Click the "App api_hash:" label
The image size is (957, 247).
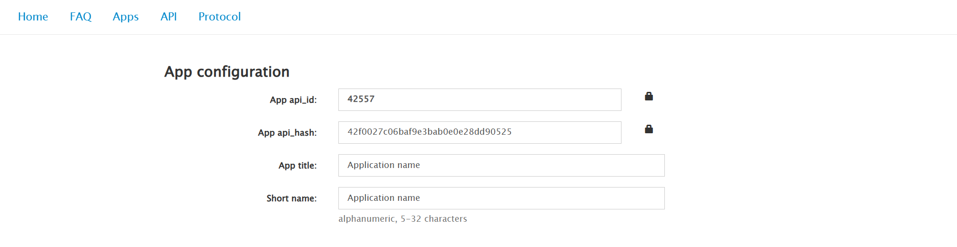[x=287, y=133]
